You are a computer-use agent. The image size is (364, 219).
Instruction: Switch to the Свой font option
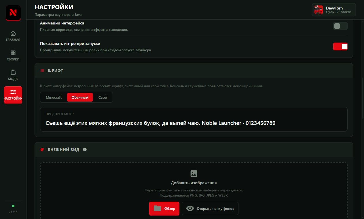(103, 97)
